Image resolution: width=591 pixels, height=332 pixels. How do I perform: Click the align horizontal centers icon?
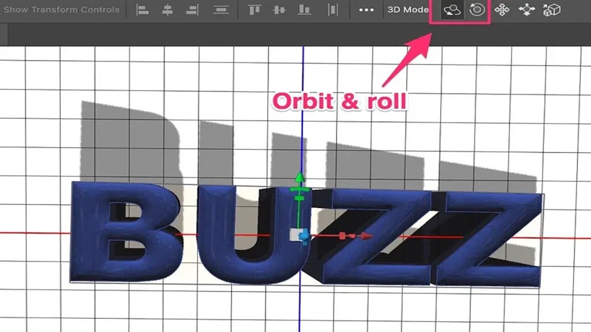tap(167, 10)
